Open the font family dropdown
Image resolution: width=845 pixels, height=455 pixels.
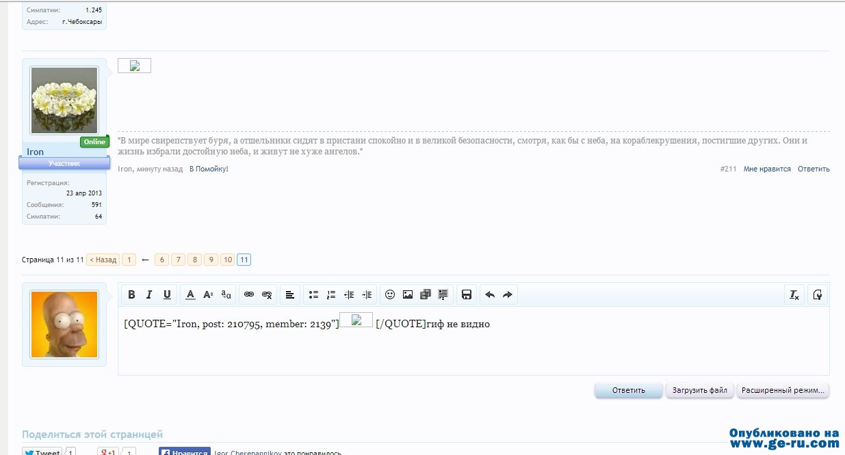click(226, 294)
